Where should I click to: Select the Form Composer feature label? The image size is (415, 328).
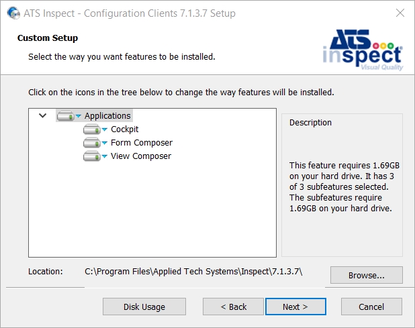pyautogui.click(x=142, y=143)
